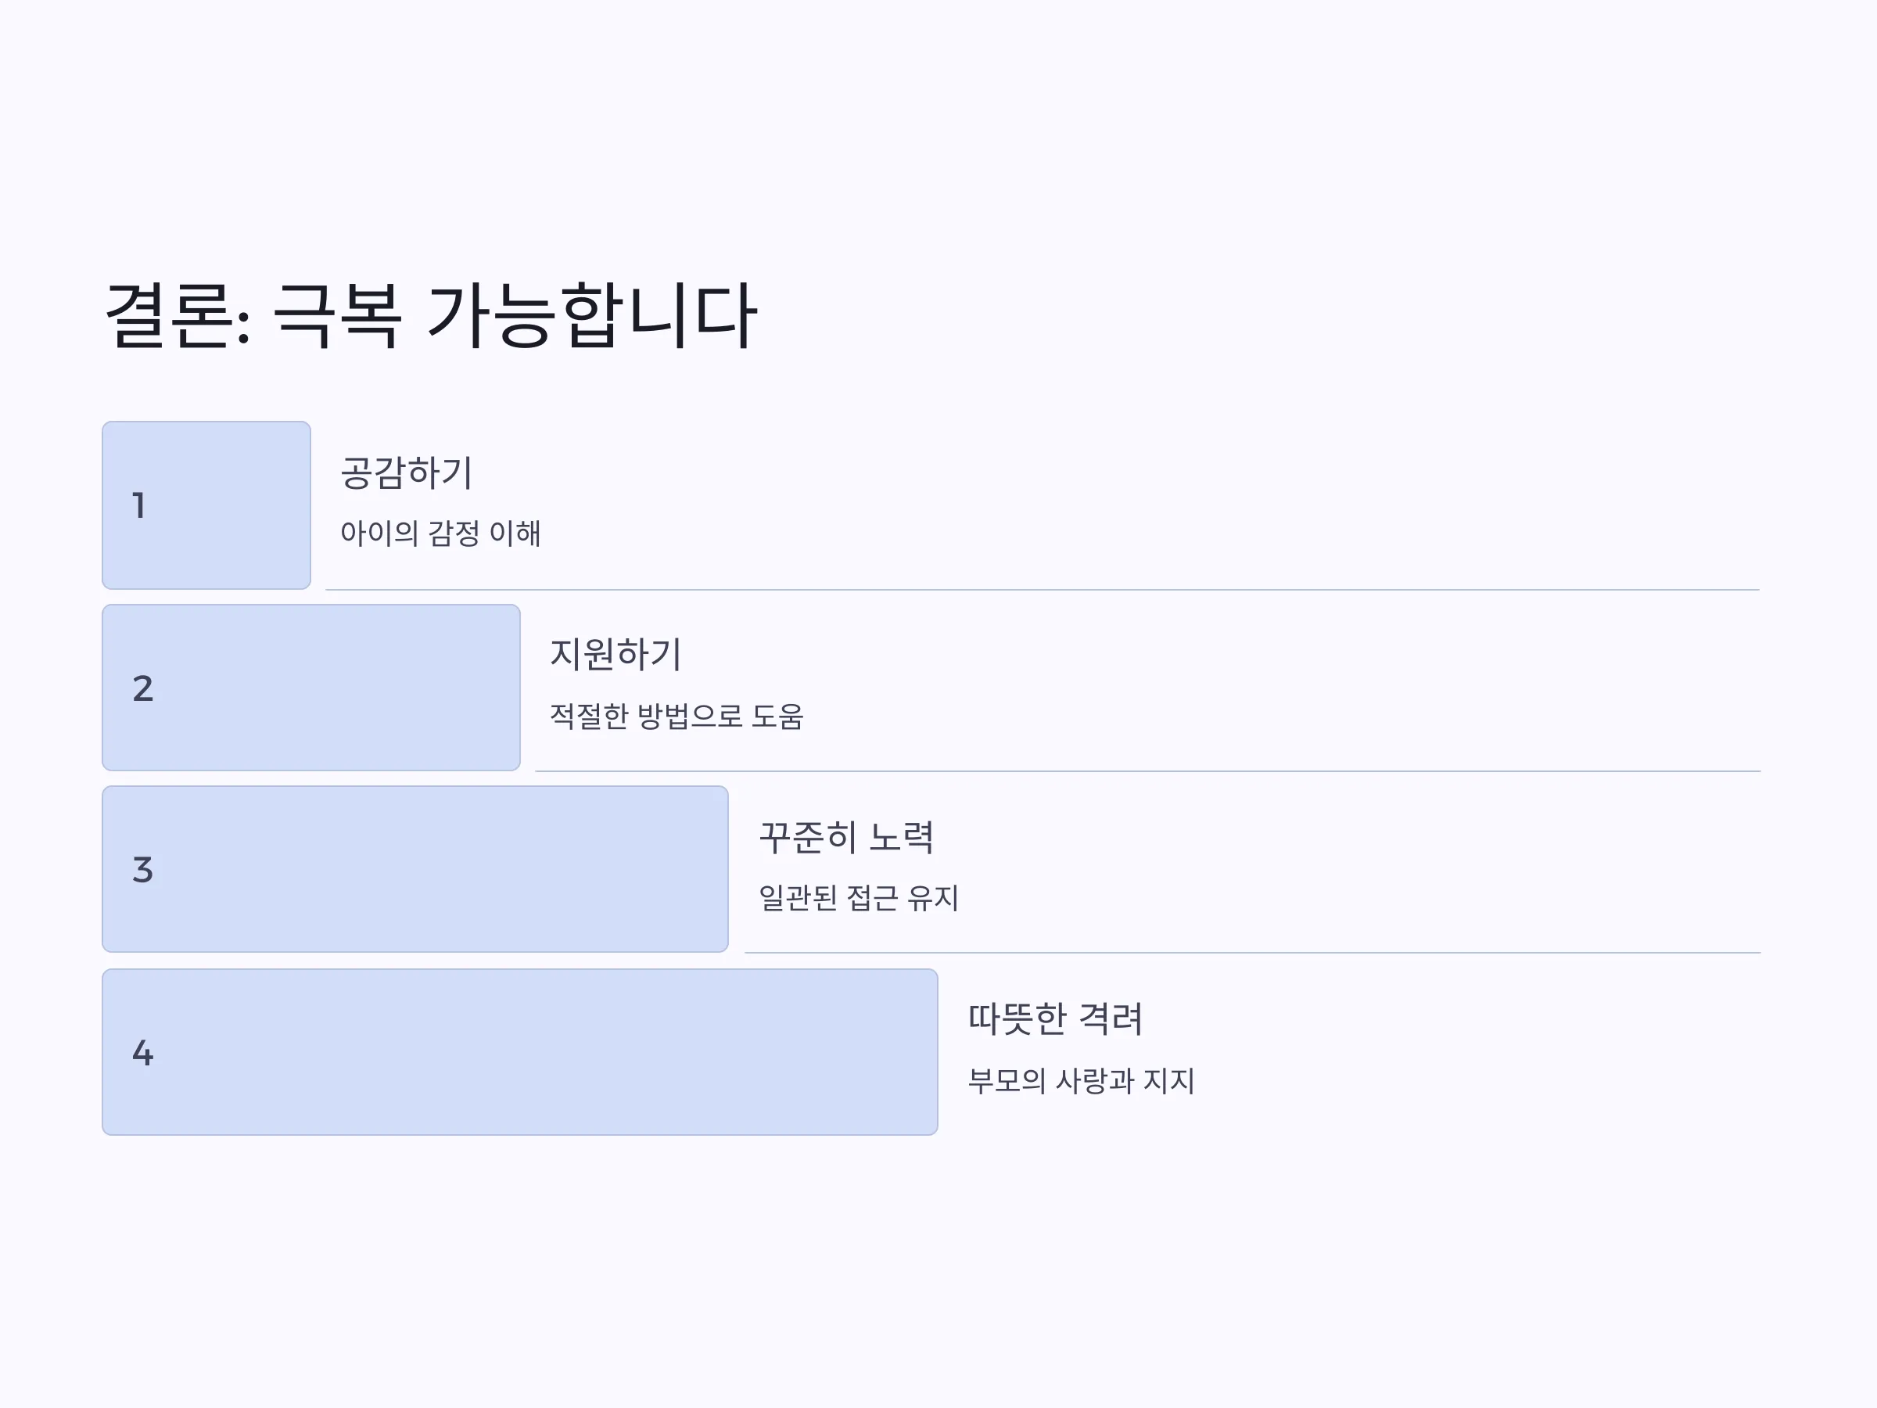Click the numeral 2 in second box
This screenshot has width=1877, height=1408.
pyautogui.click(x=142, y=688)
